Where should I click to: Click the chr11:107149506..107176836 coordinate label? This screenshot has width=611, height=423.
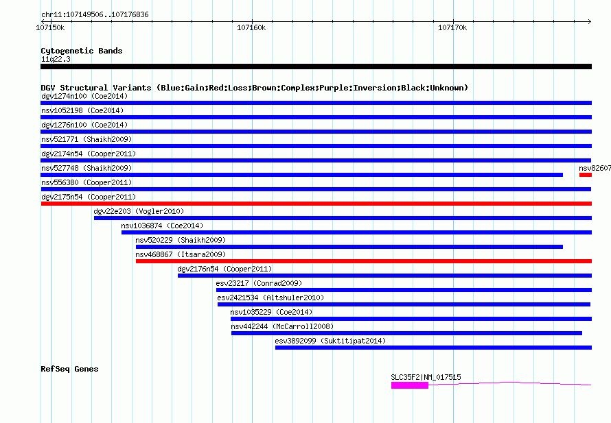(x=95, y=14)
